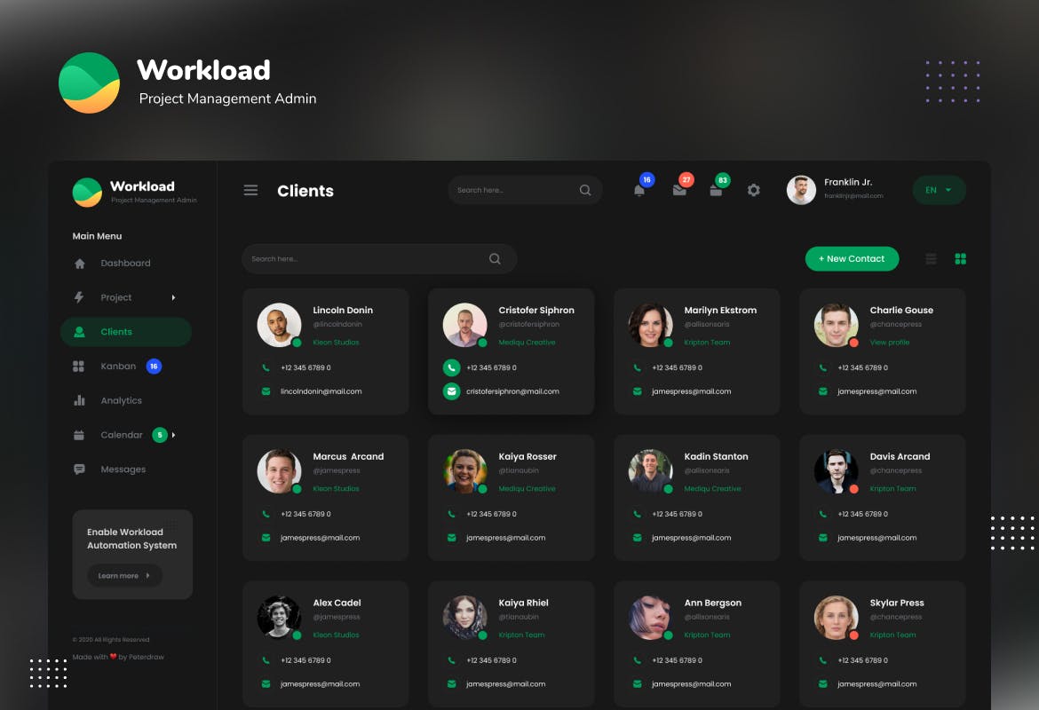The height and width of the screenshot is (710, 1039).
Task: Select the Marcus Arcand name
Action: coord(348,456)
